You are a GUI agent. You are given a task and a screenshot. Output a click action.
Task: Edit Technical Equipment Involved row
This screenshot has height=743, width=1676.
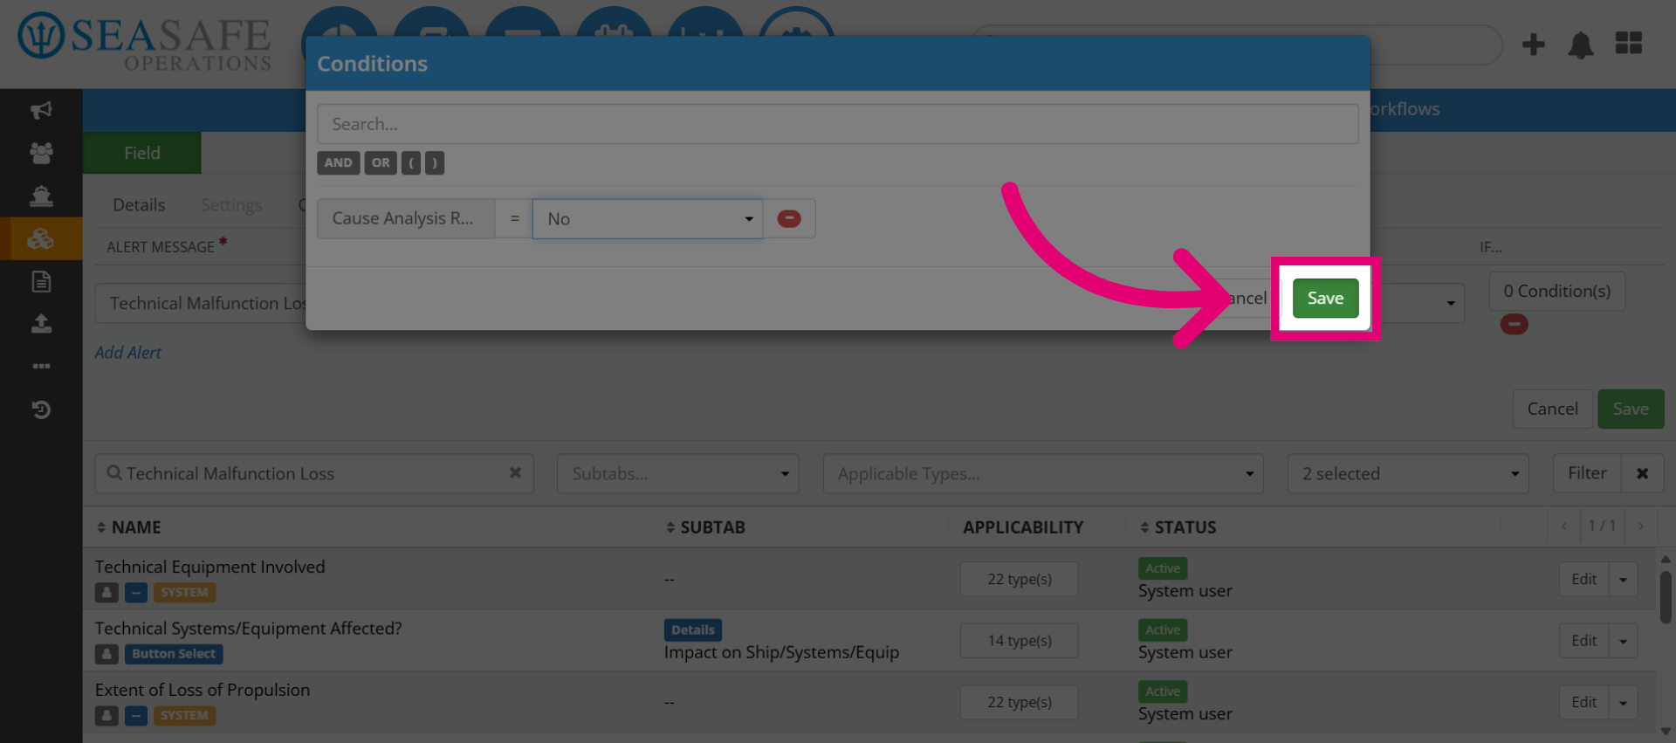pos(1583,579)
